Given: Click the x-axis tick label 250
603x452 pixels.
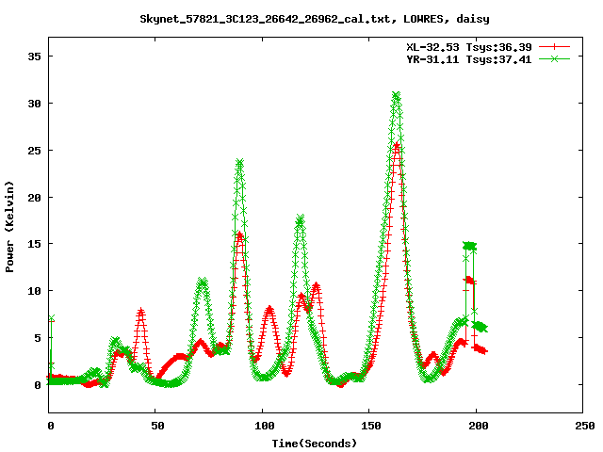Looking at the screenshot, I should coord(585,426).
